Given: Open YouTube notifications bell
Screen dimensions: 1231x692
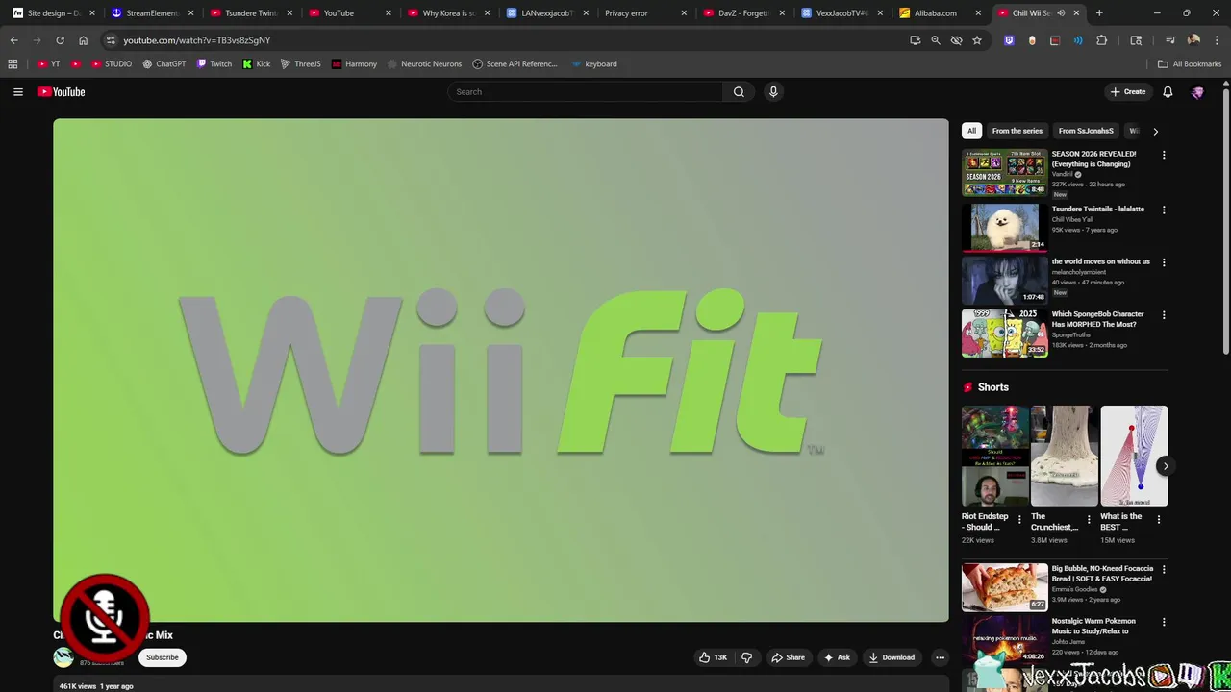Looking at the screenshot, I should (x=1168, y=92).
